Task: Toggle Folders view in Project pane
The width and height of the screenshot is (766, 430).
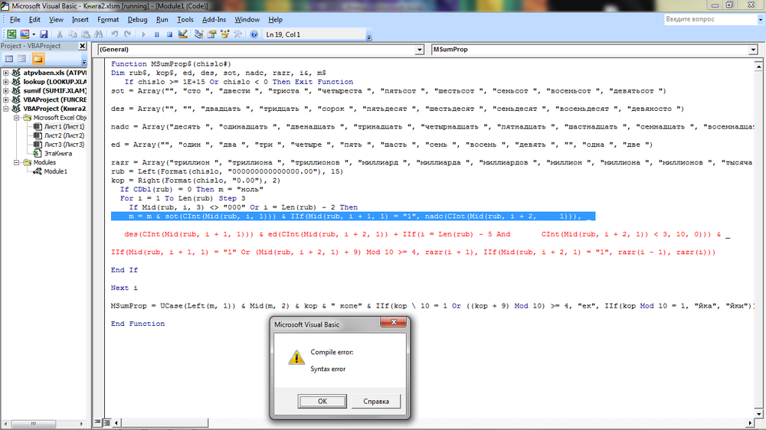Action: (37, 59)
